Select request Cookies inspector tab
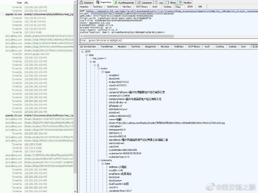This screenshot has width=258, height=193. 168,7
